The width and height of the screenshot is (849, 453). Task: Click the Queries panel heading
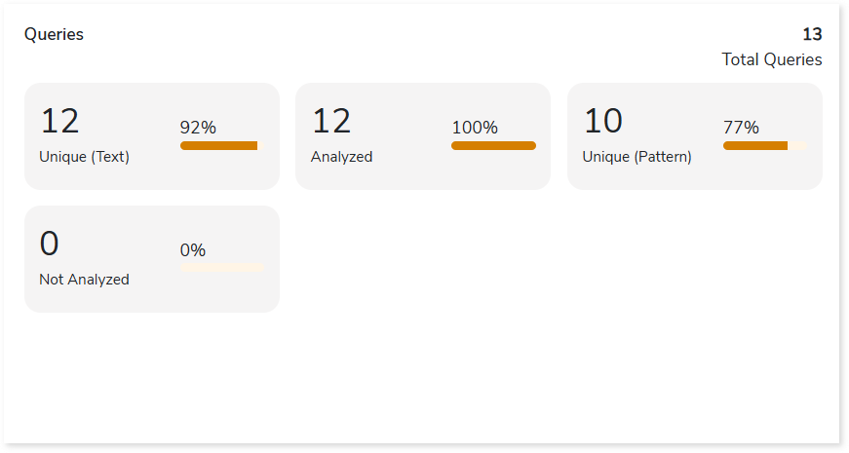(x=54, y=35)
